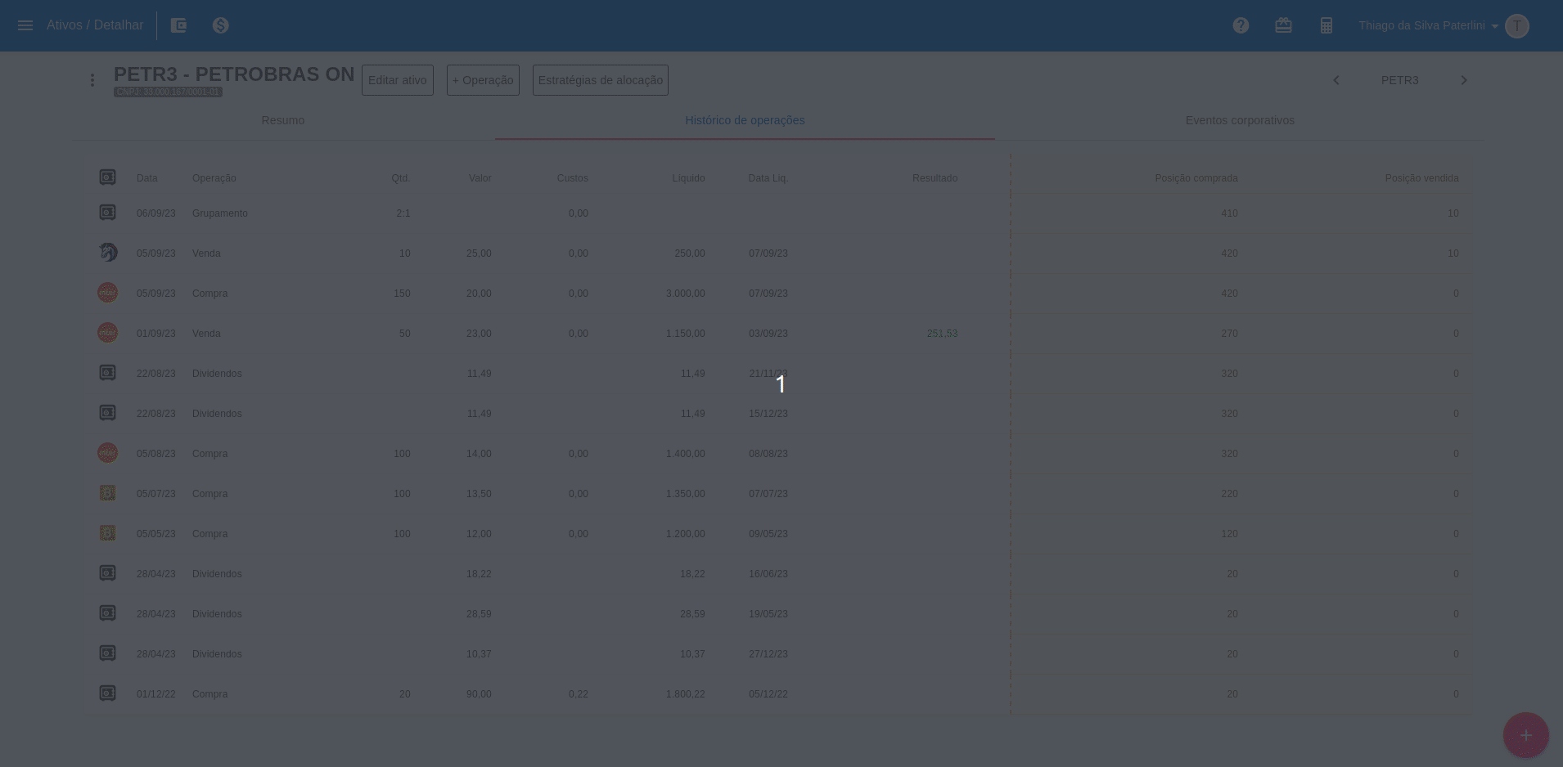
Task: Click the red floating plus button
Action: (1525, 735)
